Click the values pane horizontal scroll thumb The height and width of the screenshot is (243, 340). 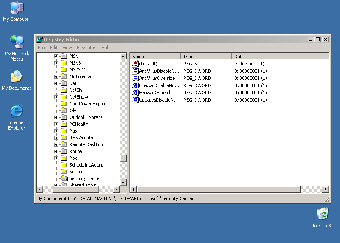pyautogui.click(x=219, y=189)
